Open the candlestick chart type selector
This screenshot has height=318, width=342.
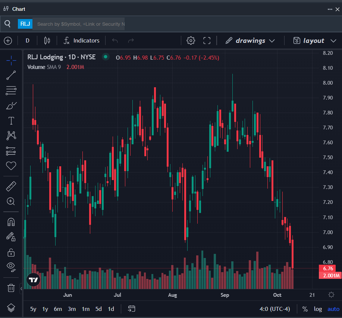(47, 41)
